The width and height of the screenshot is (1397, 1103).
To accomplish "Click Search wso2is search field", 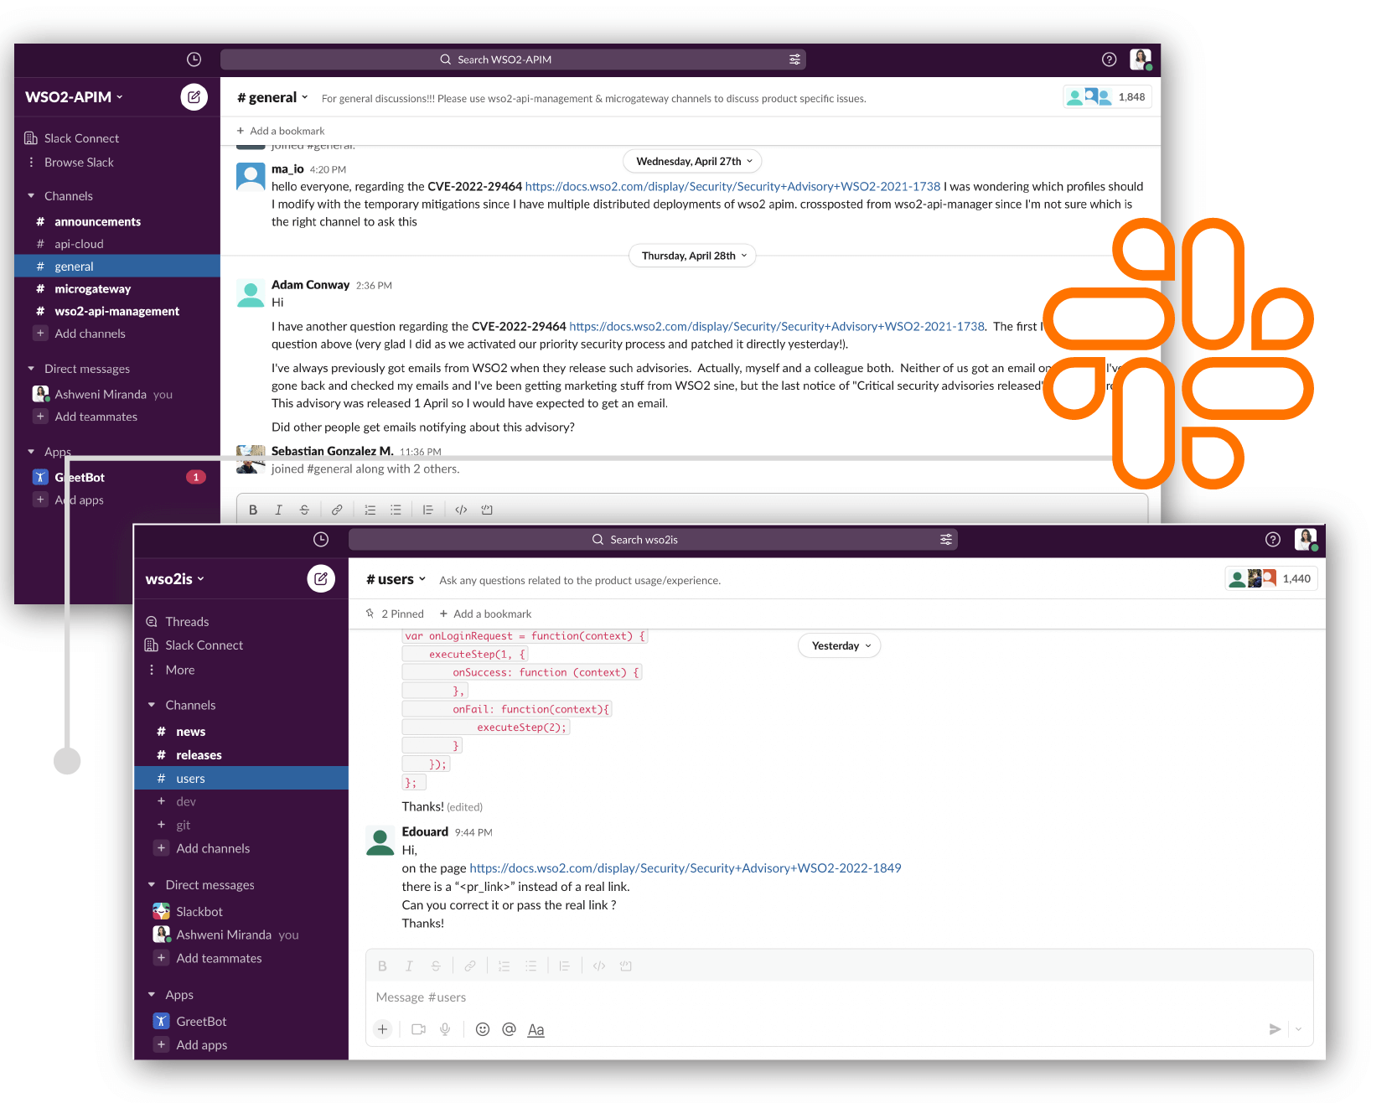I will 653,540.
